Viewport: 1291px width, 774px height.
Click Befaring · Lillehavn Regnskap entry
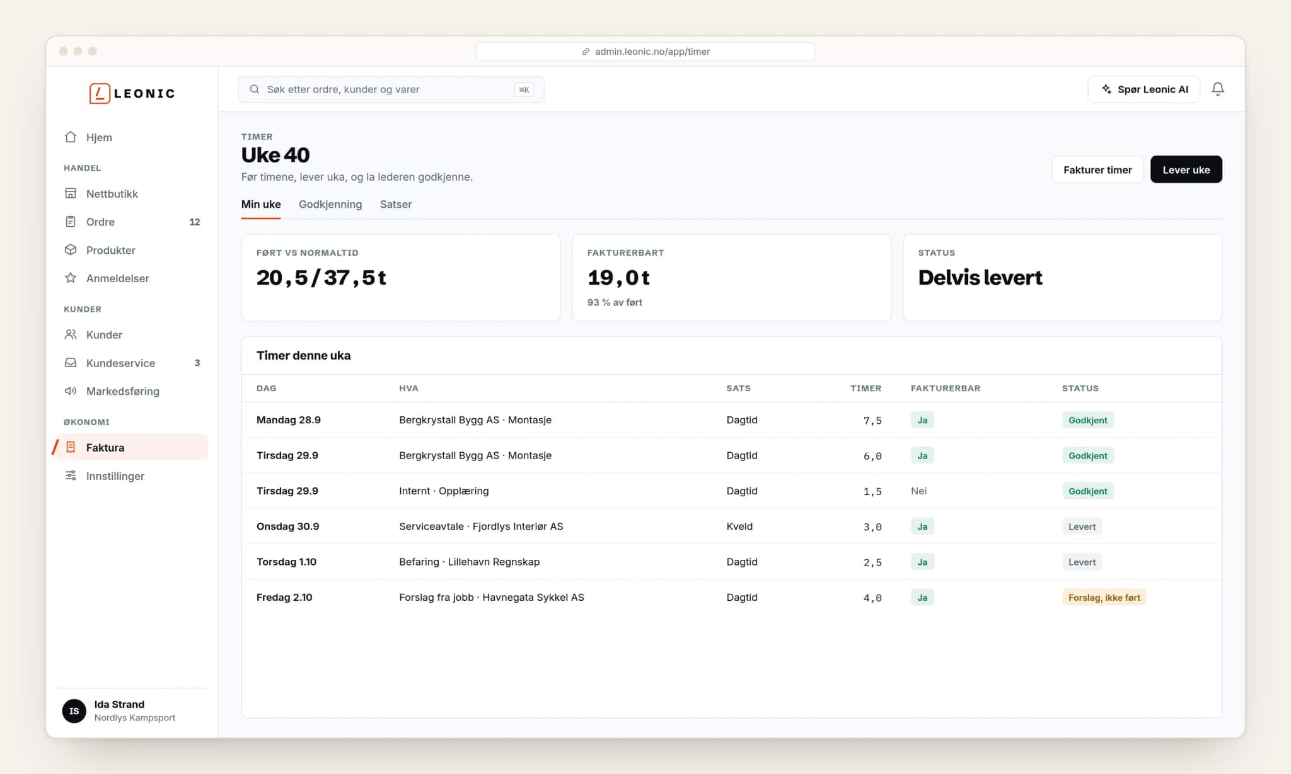(469, 562)
